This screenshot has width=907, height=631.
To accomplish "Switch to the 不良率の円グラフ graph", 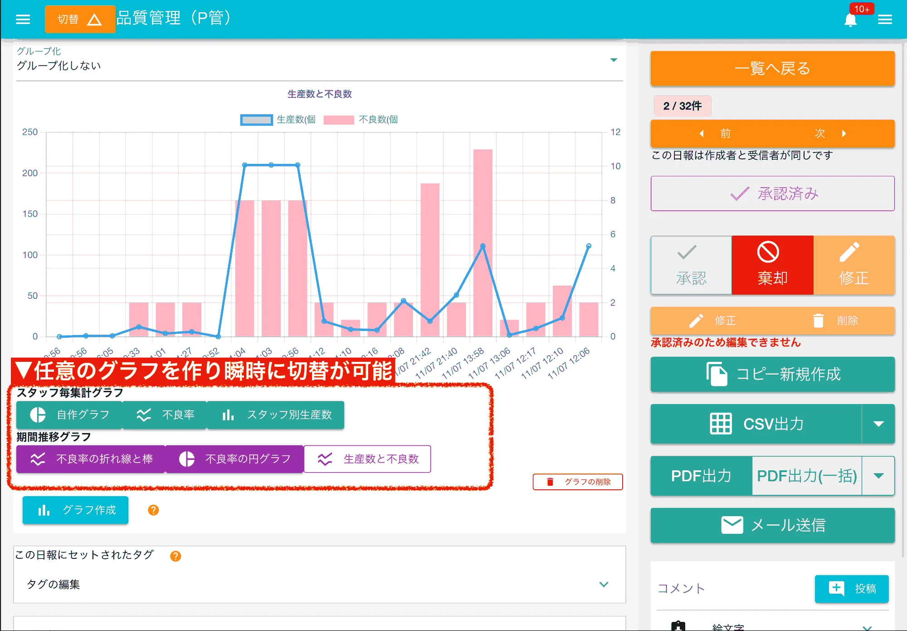I will pos(234,459).
